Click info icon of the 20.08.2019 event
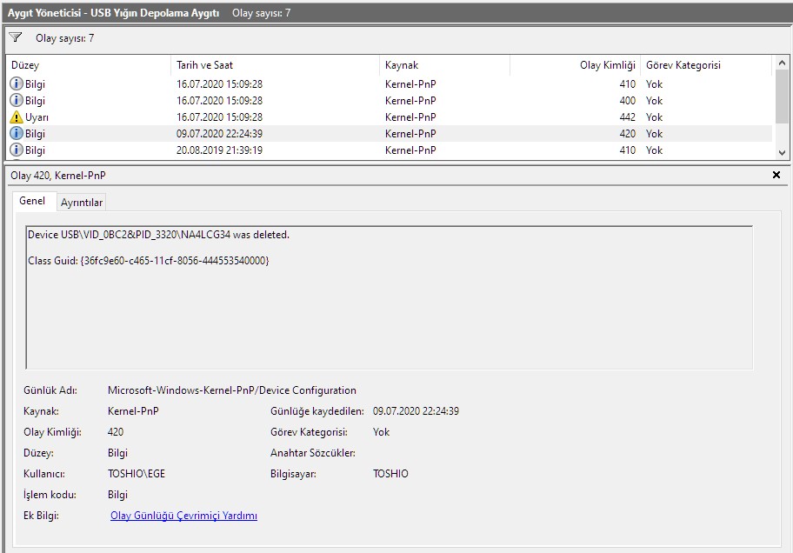Image resolution: width=793 pixels, height=553 pixels. (17, 150)
